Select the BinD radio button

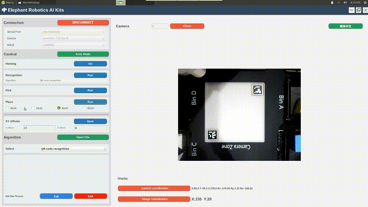(84, 108)
